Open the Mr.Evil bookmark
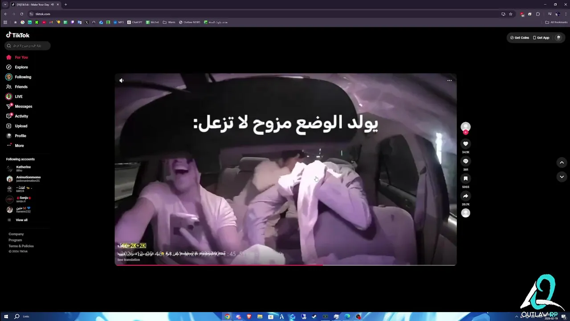Image resolution: width=570 pixels, height=321 pixels. click(153, 22)
